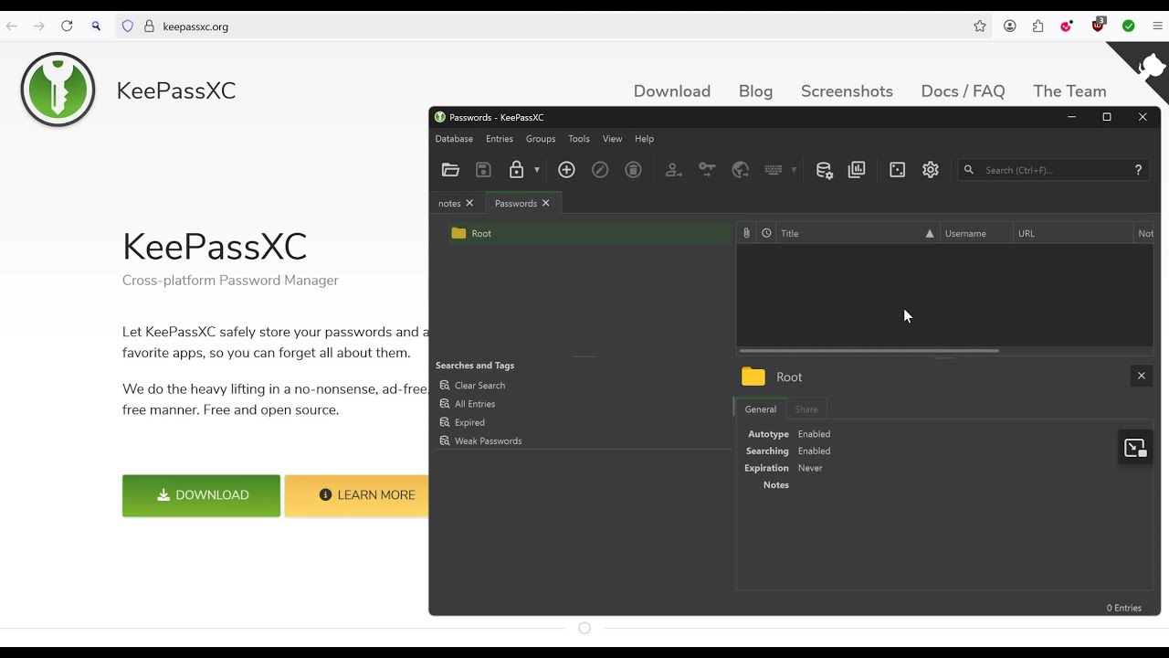Expand the lock button dropdown arrow

[x=537, y=170]
